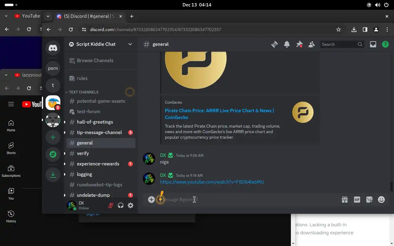Screen dimensions: 394x246
Task: Open the Script Kiddie Chat server dropdown
Action: (101, 44)
